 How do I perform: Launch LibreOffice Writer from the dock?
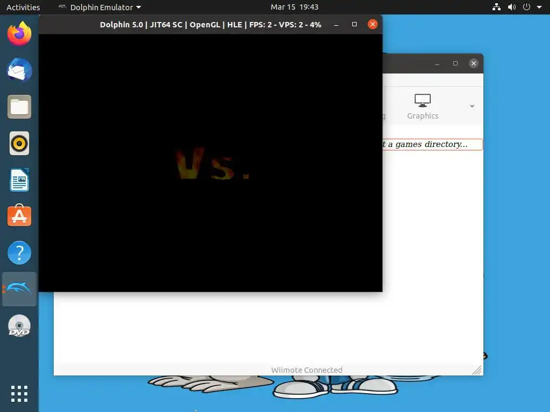pyautogui.click(x=19, y=180)
